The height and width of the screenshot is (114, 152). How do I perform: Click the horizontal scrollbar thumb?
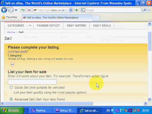tap(49, 104)
